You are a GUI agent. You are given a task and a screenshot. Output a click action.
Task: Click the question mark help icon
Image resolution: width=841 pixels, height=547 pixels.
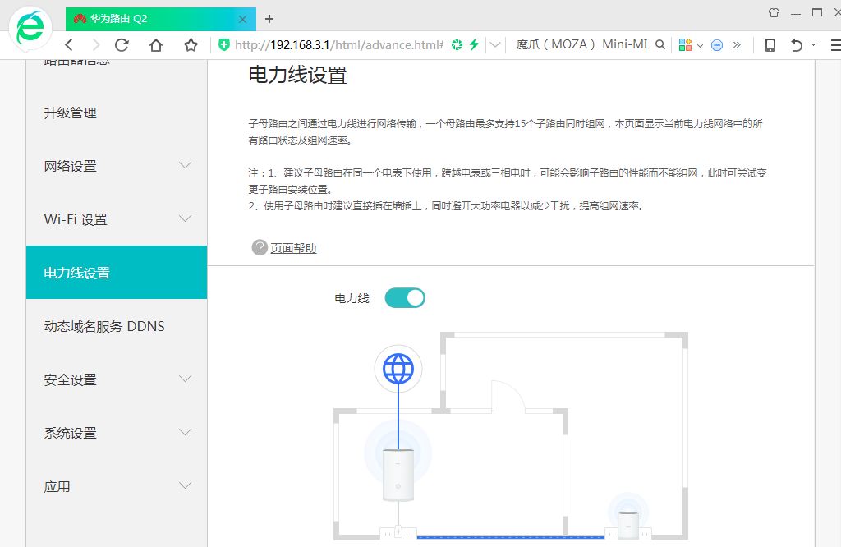tap(260, 247)
